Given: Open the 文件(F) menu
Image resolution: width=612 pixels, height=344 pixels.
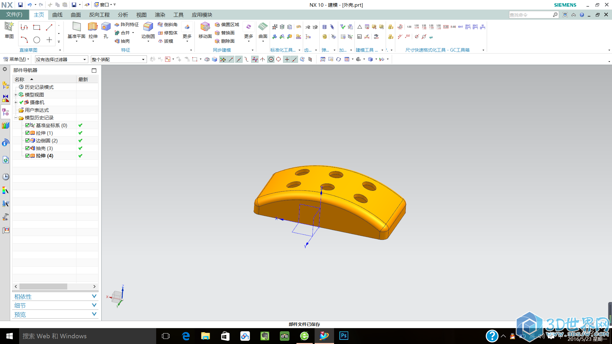Looking at the screenshot, I should tap(14, 15).
